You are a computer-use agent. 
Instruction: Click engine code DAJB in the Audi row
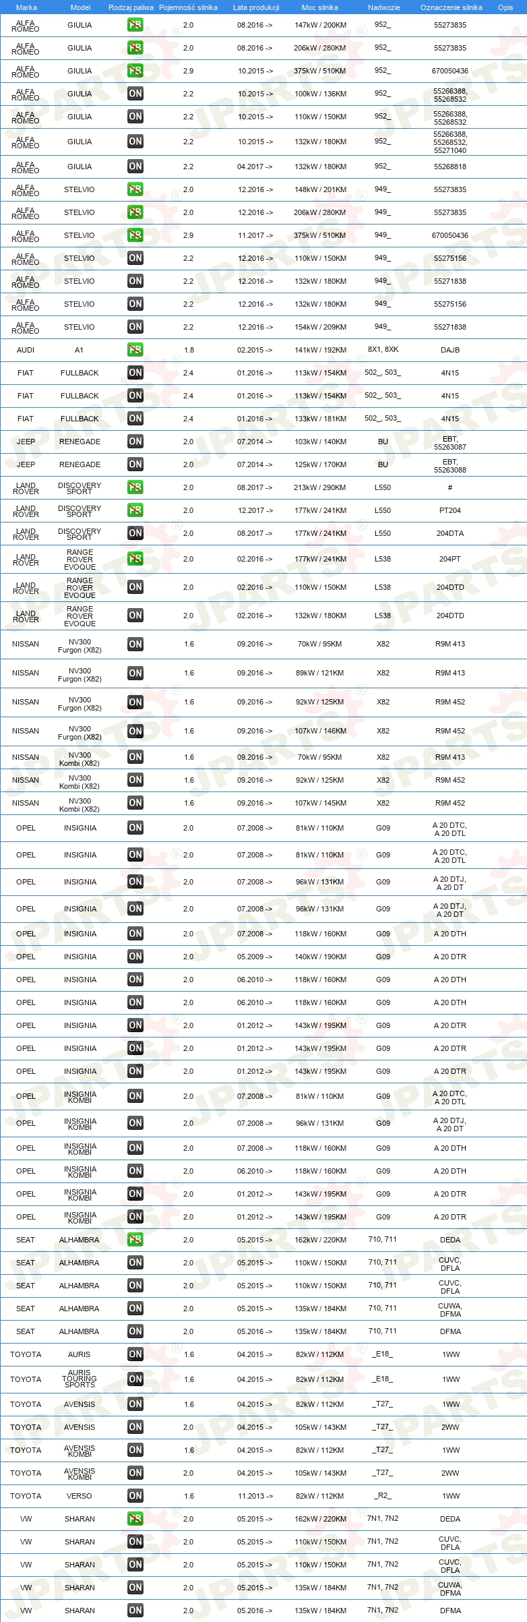(450, 350)
